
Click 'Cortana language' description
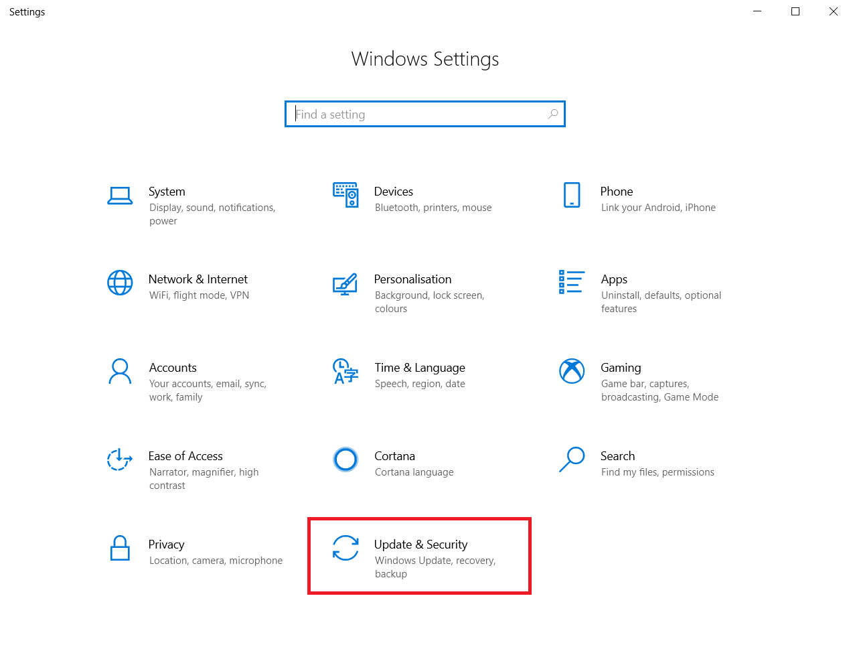[x=414, y=472]
